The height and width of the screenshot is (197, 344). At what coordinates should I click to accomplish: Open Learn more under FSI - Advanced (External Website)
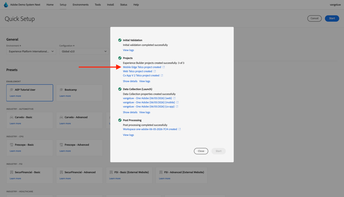[165, 178]
